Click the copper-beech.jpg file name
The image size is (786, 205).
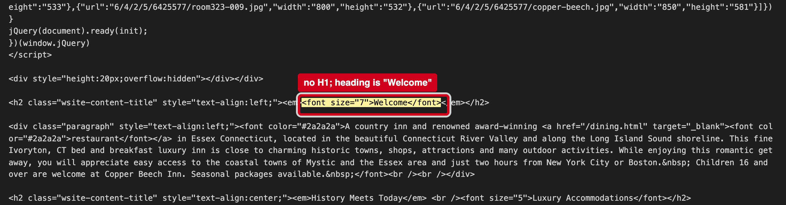coord(571,7)
